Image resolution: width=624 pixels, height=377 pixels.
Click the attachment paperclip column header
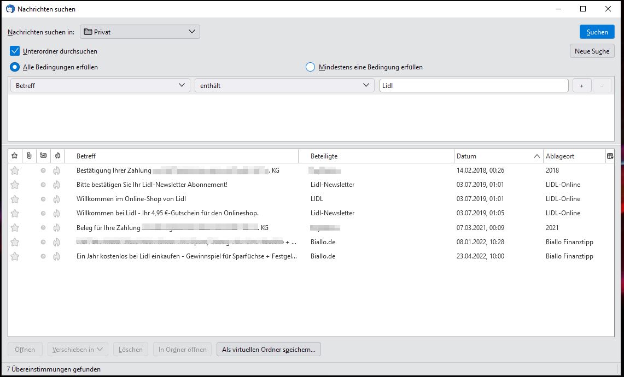point(29,156)
